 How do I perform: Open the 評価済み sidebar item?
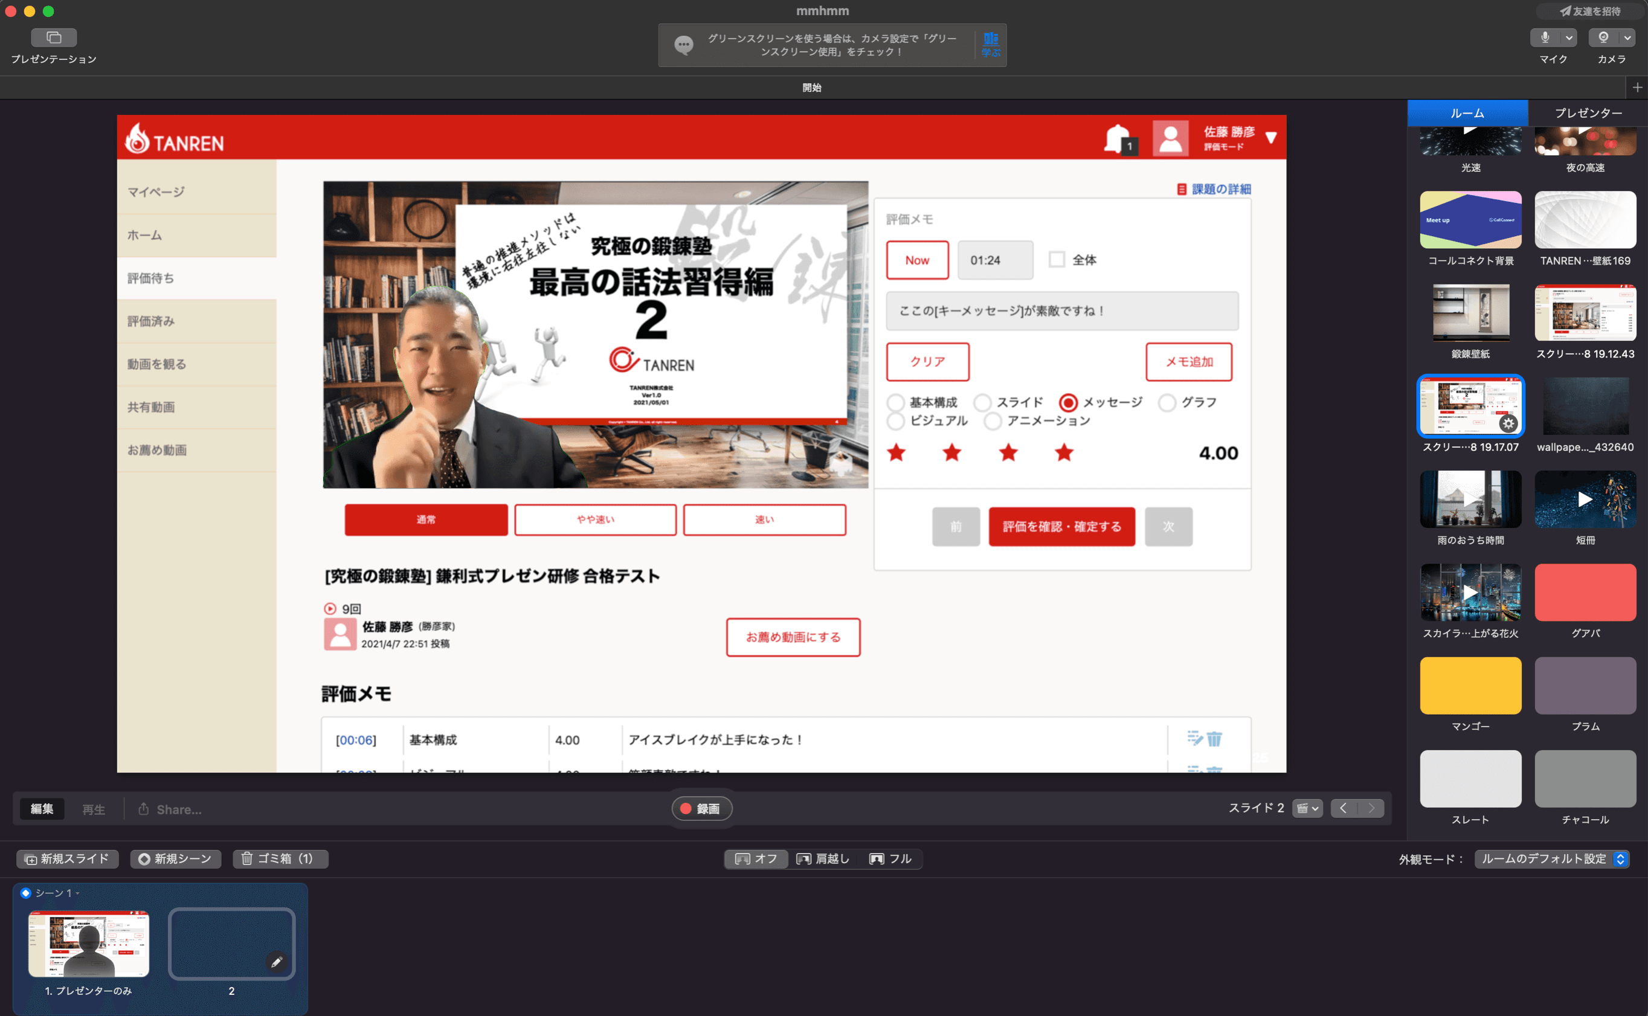point(197,321)
